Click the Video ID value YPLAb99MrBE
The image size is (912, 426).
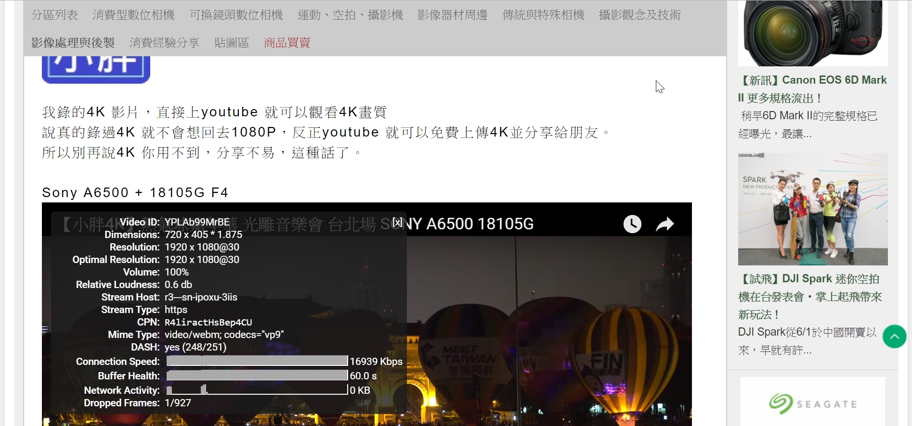pos(197,222)
